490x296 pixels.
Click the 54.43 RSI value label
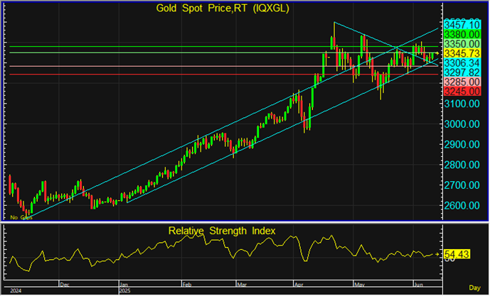457,255
